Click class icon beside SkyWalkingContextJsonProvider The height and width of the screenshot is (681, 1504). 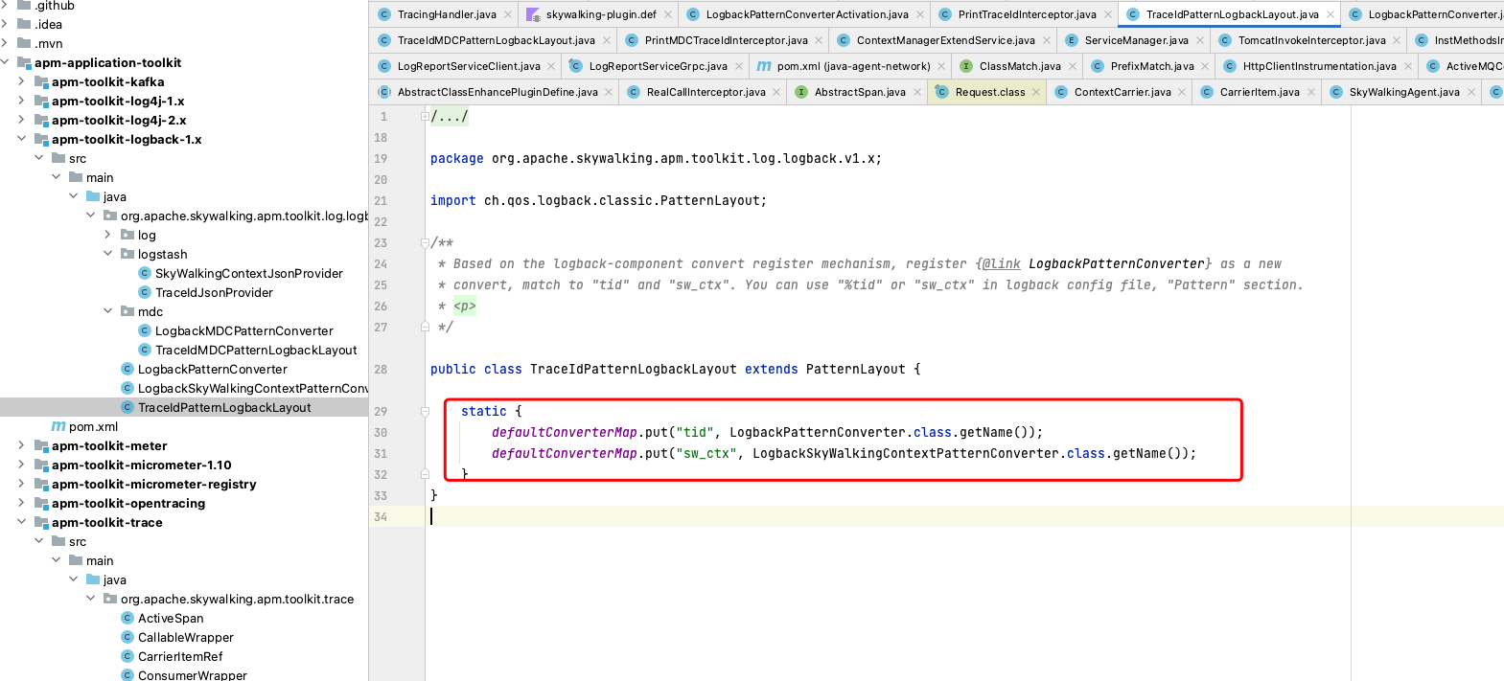145,273
